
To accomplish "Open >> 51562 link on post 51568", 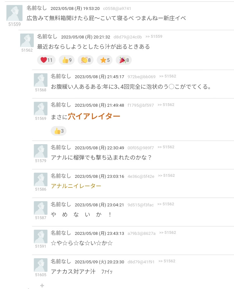I will pyautogui.click(x=168, y=76).
